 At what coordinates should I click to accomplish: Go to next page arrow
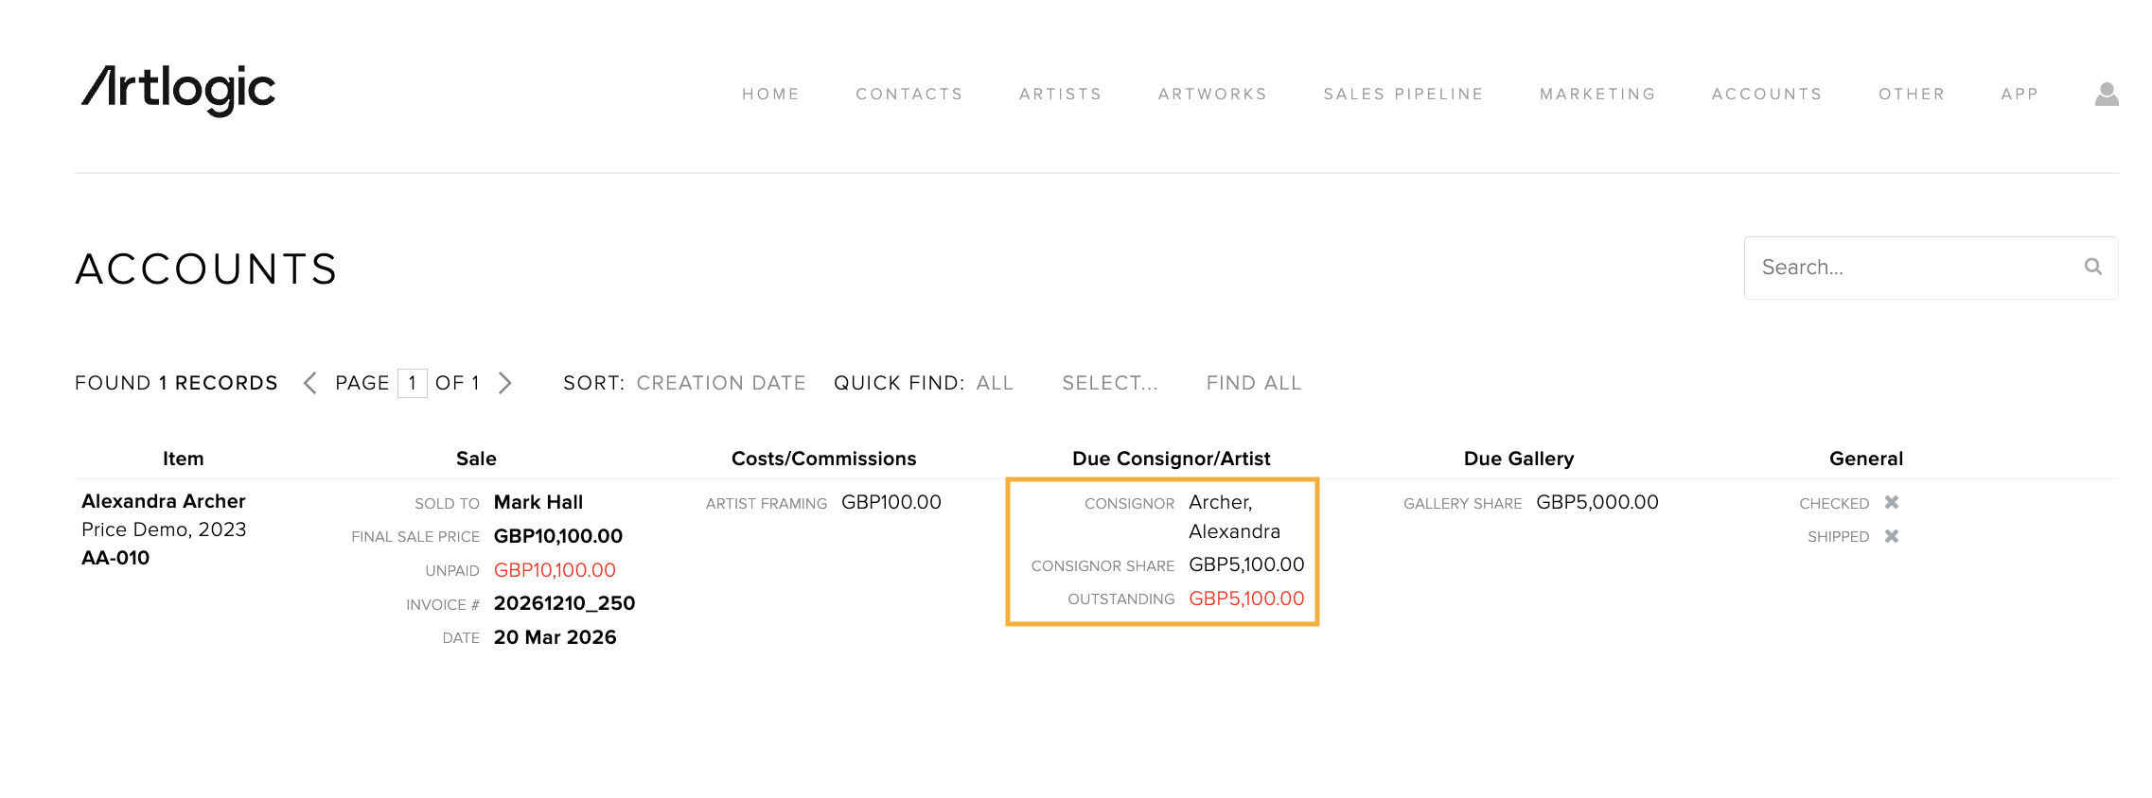(x=505, y=383)
